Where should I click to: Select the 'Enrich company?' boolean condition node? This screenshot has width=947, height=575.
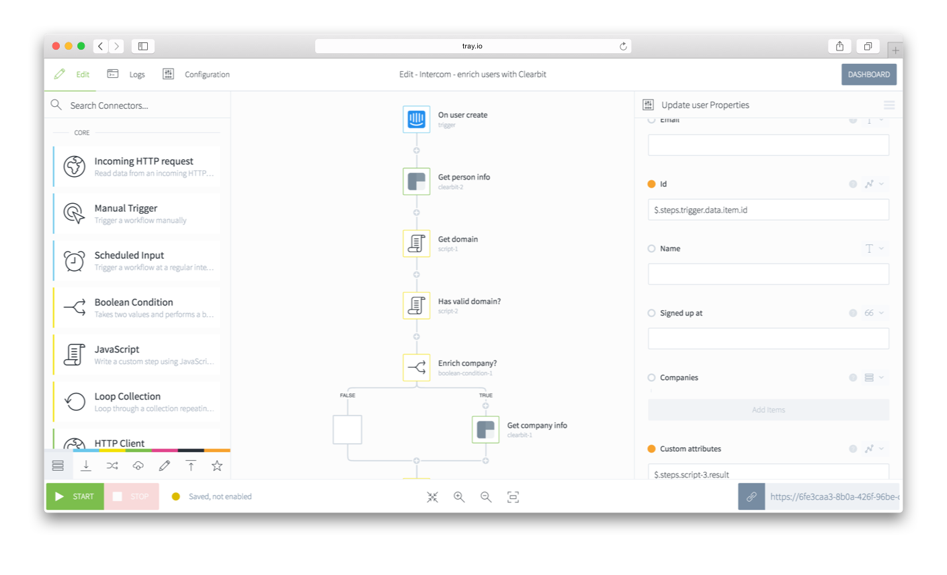[x=416, y=367]
